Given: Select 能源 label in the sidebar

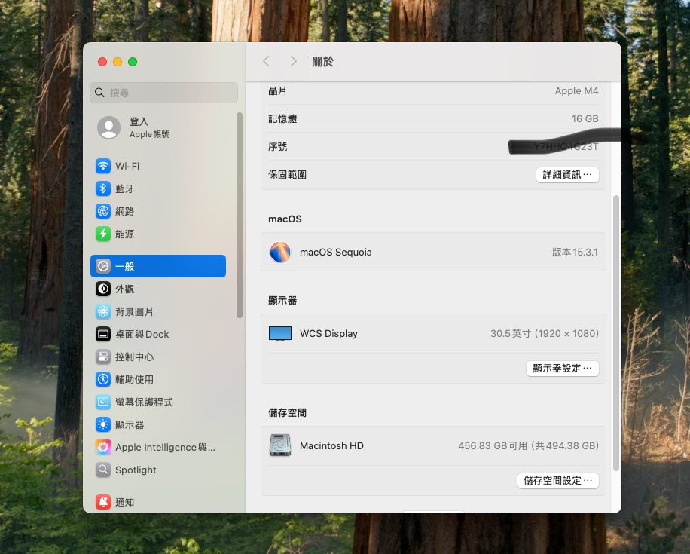Looking at the screenshot, I should (x=124, y=234).
